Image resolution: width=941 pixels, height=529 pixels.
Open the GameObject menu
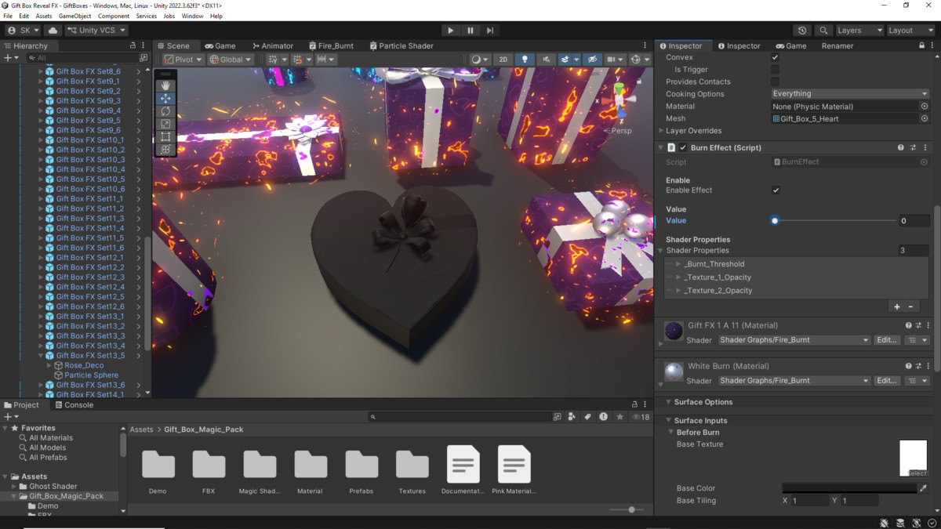[x=74, y=16]
